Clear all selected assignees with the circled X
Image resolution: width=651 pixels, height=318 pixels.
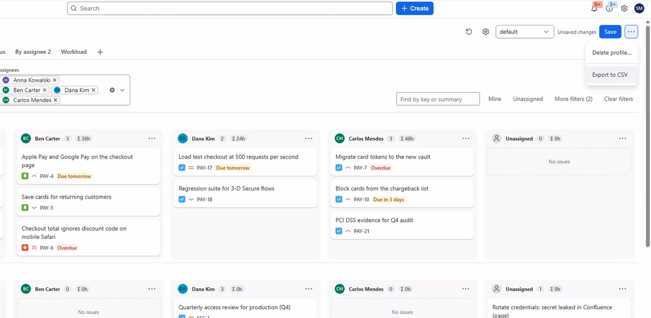pos(112,90)
